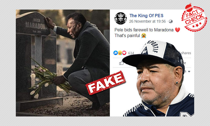The height and width of the screenshot is (126, 210).
Task: View the 634 reactions count
Action: pos(131,53)
